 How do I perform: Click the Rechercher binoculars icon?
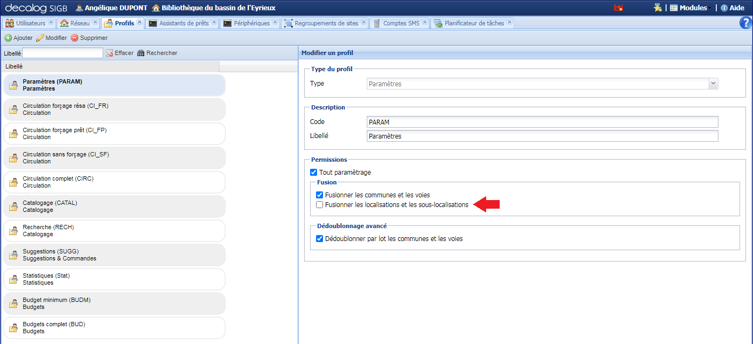(x=141, y=53)
